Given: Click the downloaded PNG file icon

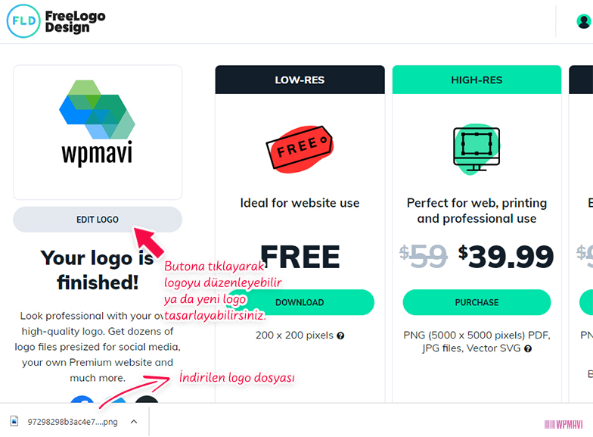Looking at the screenshot, I should (x=14, y=421).
